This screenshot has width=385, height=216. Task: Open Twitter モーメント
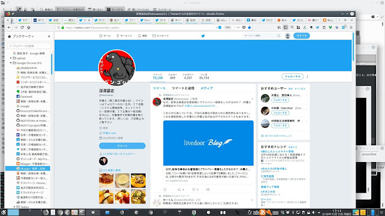click(x=125, y=36)
